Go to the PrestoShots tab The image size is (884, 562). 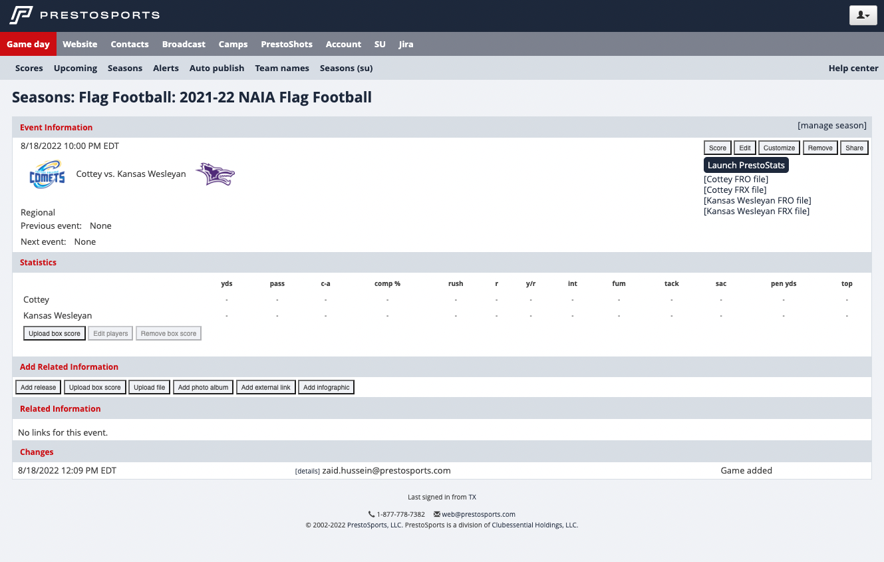coord(287,44)
